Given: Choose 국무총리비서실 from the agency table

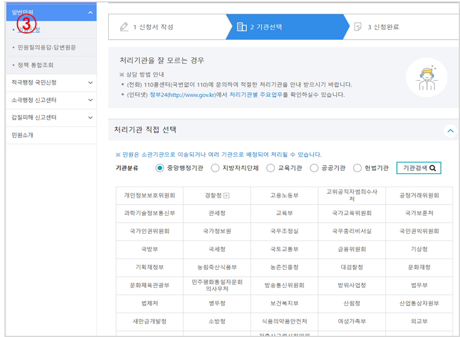Looking at the screenshot, I should coord(352,232).
